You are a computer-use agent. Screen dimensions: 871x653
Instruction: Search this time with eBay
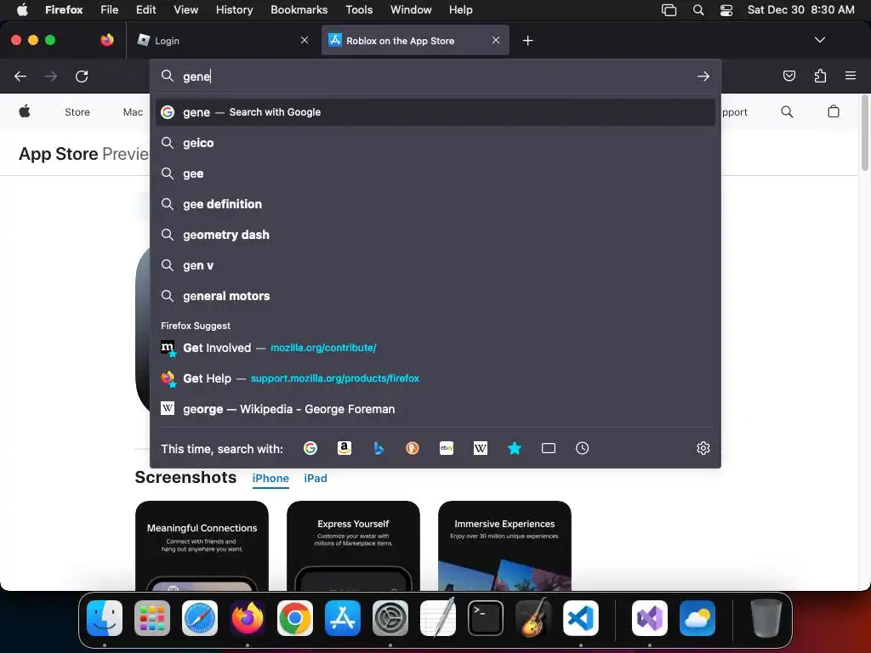pos(447,448)
